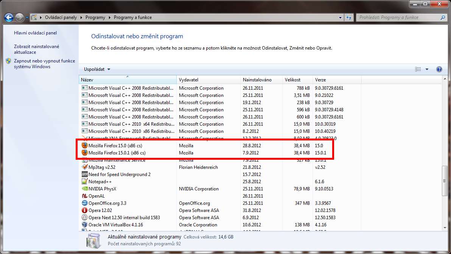The image size is (451, 254).
Task: Click icon of Visual C++ 2008 version 9.0.21022
Action: coord(85,95)
